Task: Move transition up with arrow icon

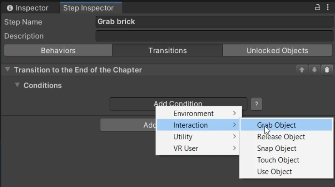Action: pos(302,70)
